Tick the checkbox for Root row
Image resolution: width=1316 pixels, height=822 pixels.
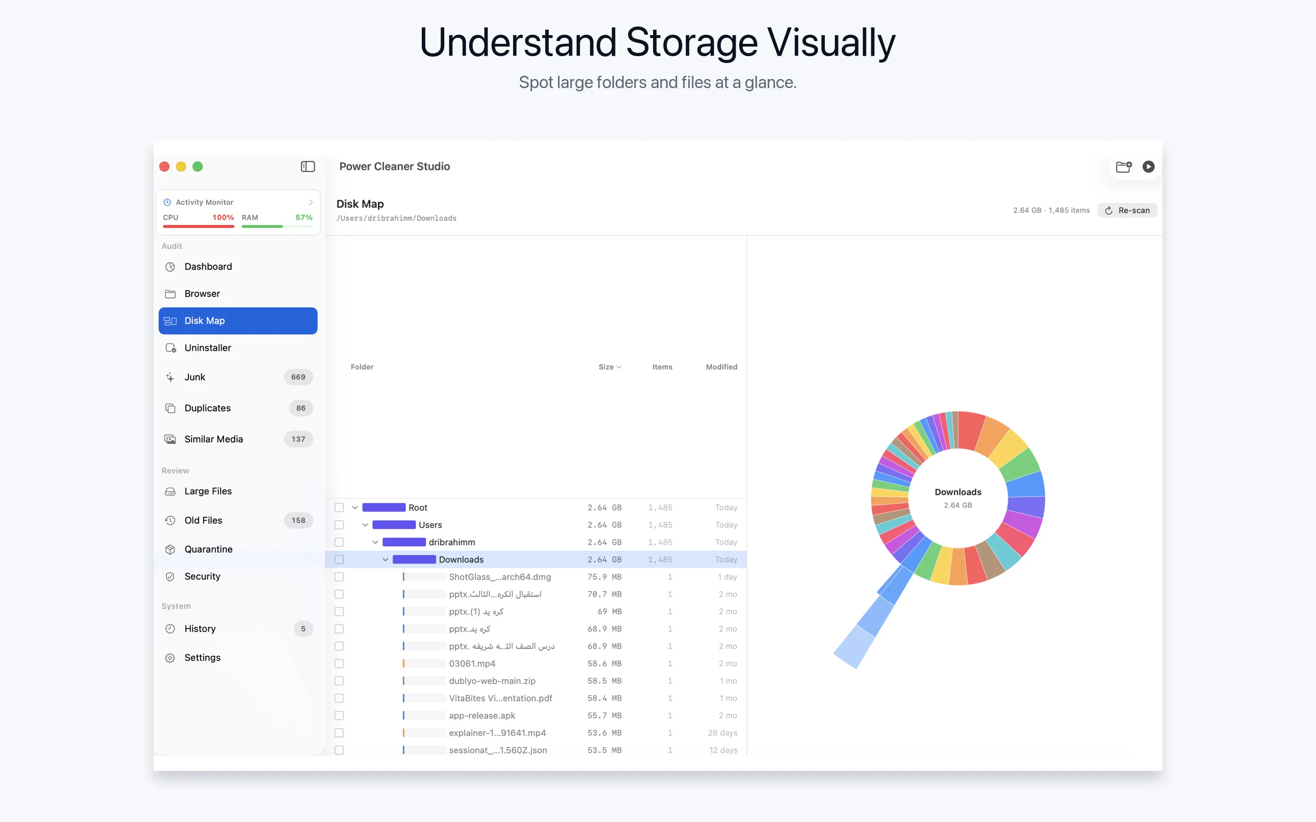340,507
